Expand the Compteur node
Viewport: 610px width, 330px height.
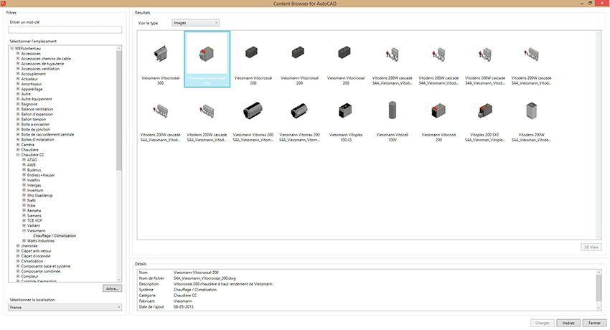[x=18, y=276]
